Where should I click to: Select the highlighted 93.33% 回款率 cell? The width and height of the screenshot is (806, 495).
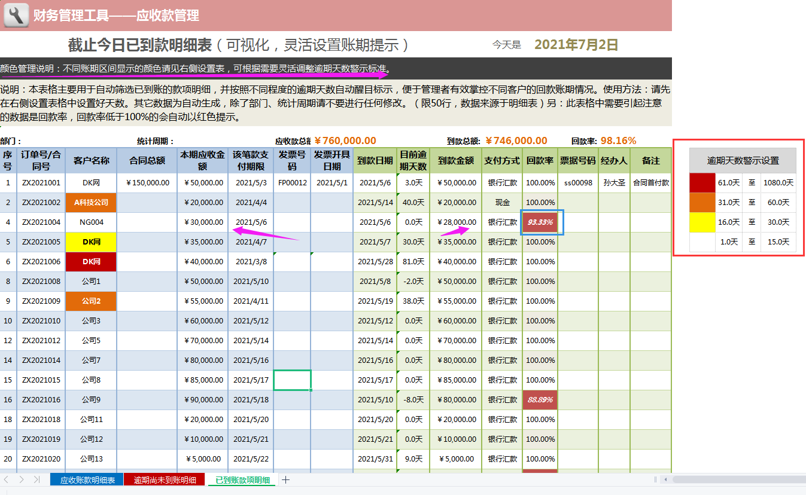pos(539,222)
